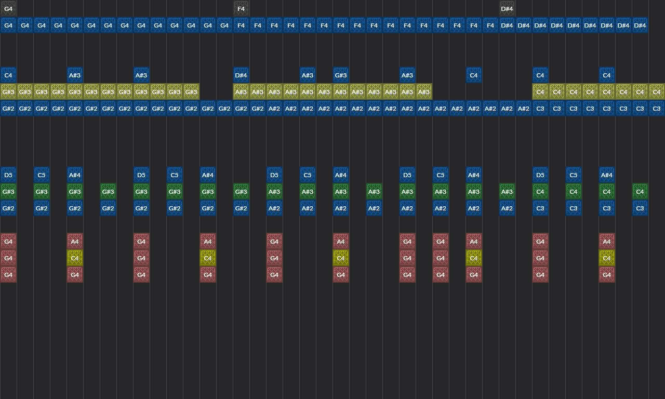Select the last olive A#3 note
The height and width of the screenshot is (399, 665).
[x=424, y=92]
